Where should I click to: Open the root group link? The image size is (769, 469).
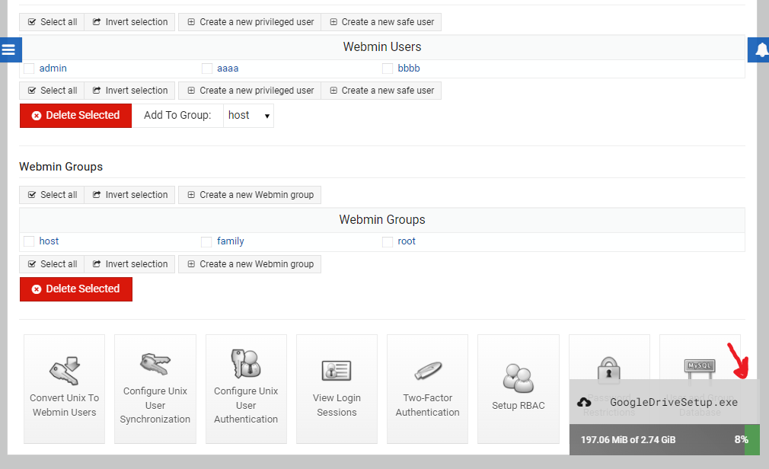[x=407, y=241]
